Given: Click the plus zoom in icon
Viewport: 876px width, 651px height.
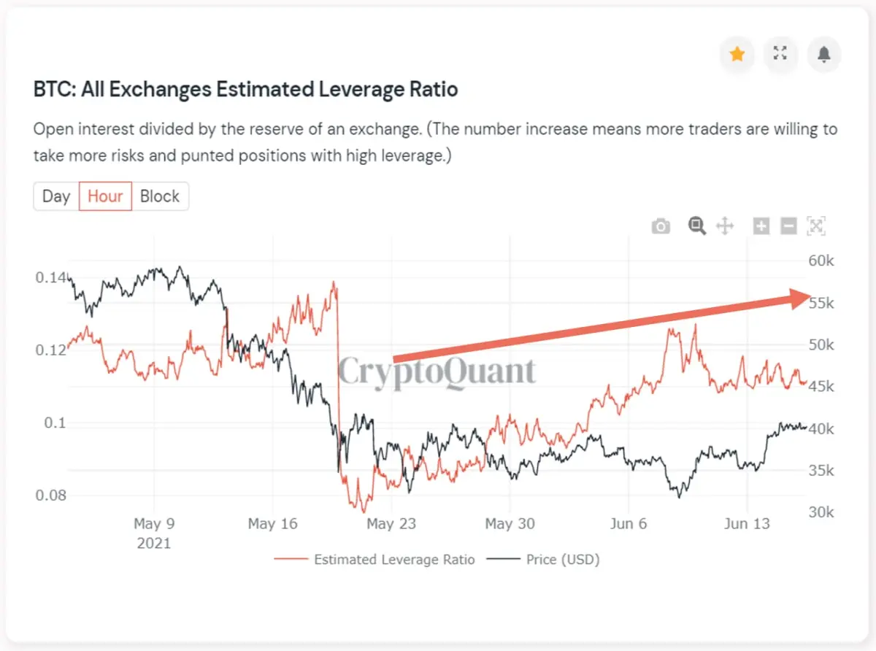Looking at the screenshot, I should 761,226.
